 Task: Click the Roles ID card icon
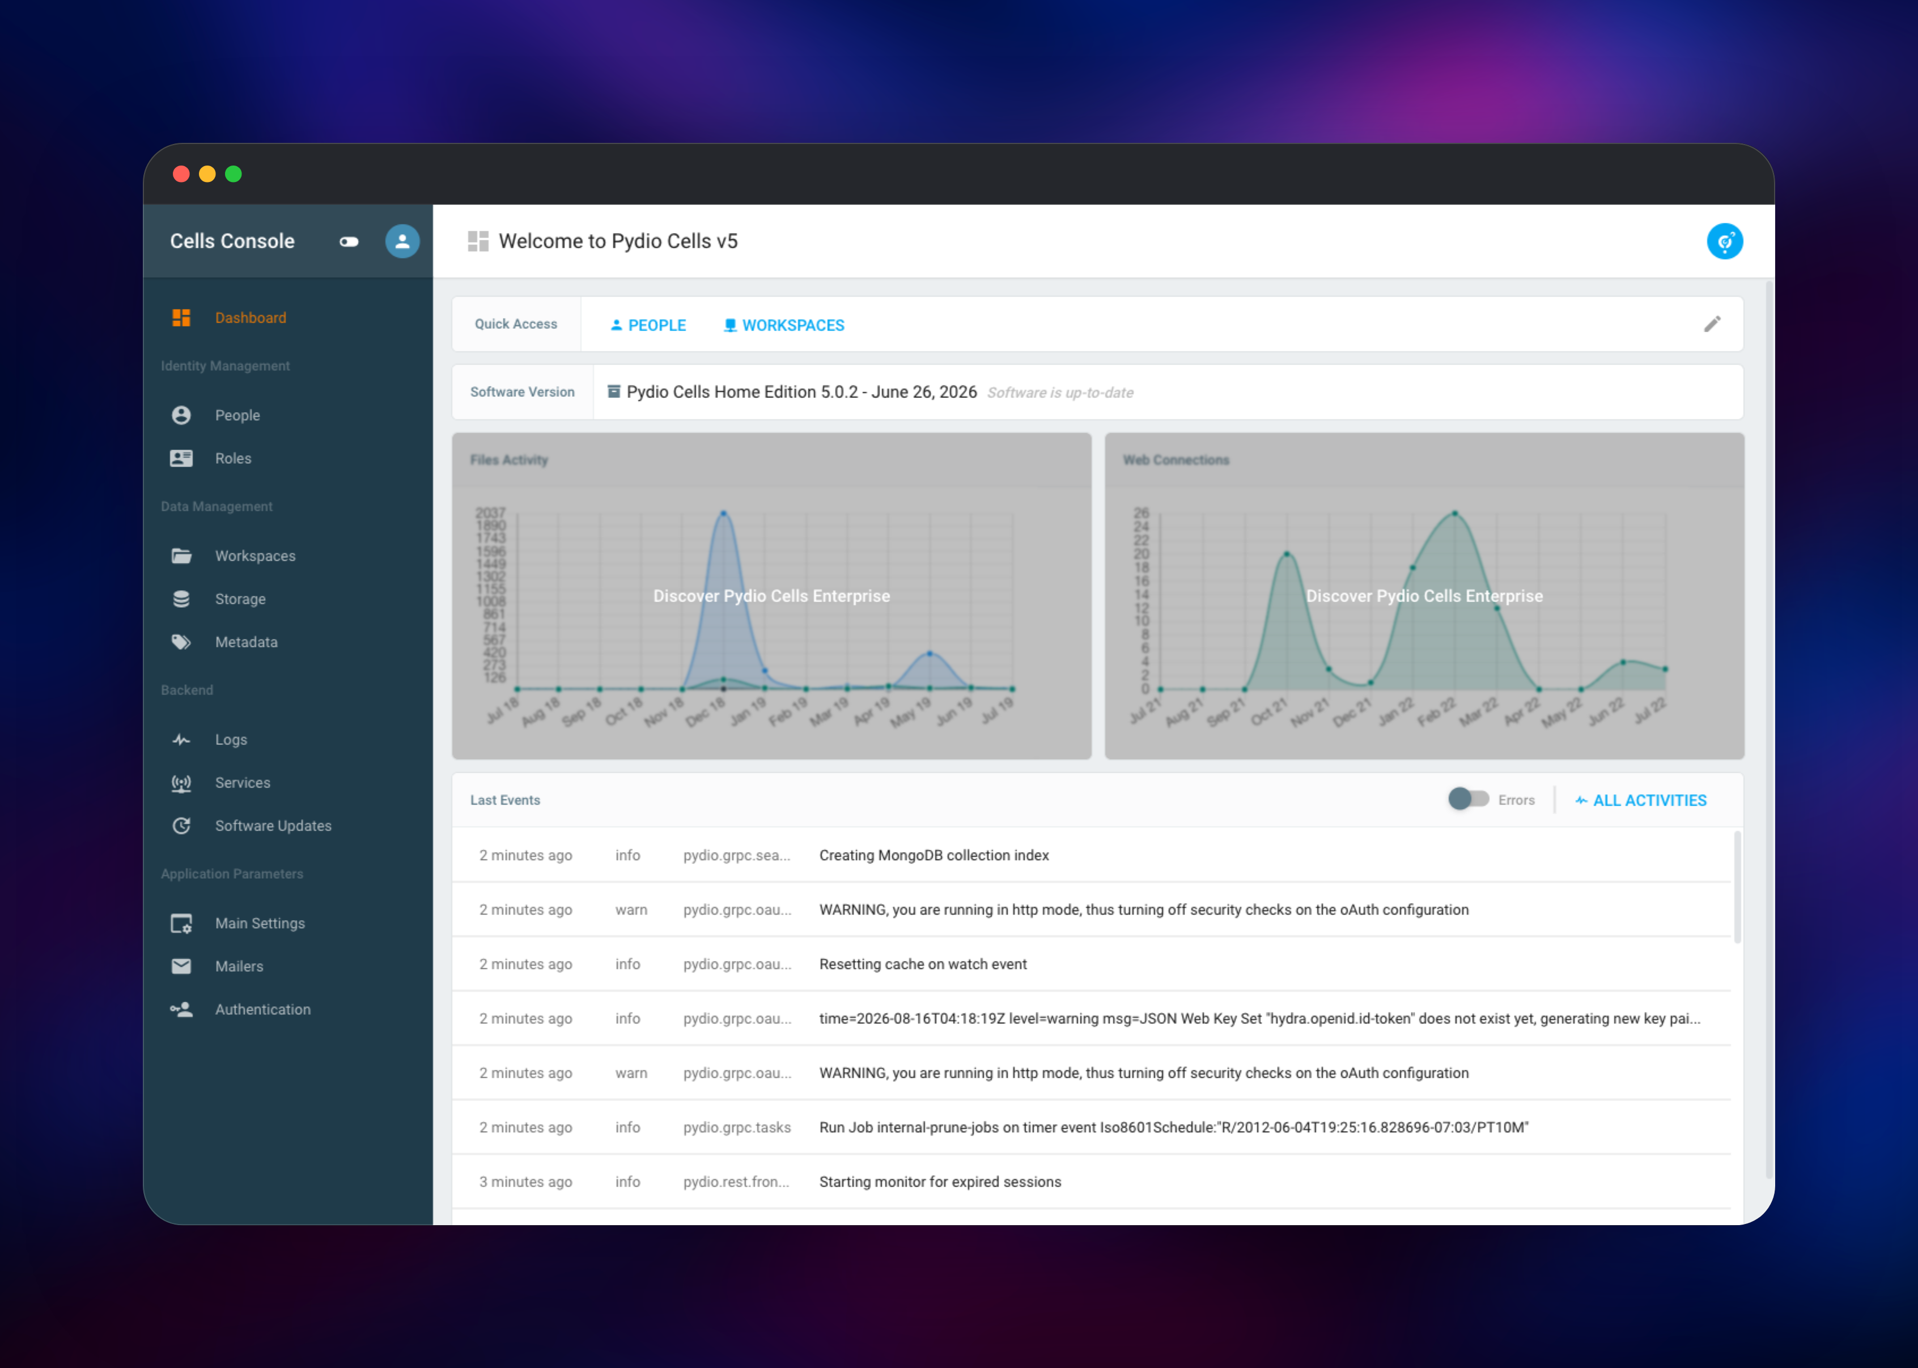181,458
